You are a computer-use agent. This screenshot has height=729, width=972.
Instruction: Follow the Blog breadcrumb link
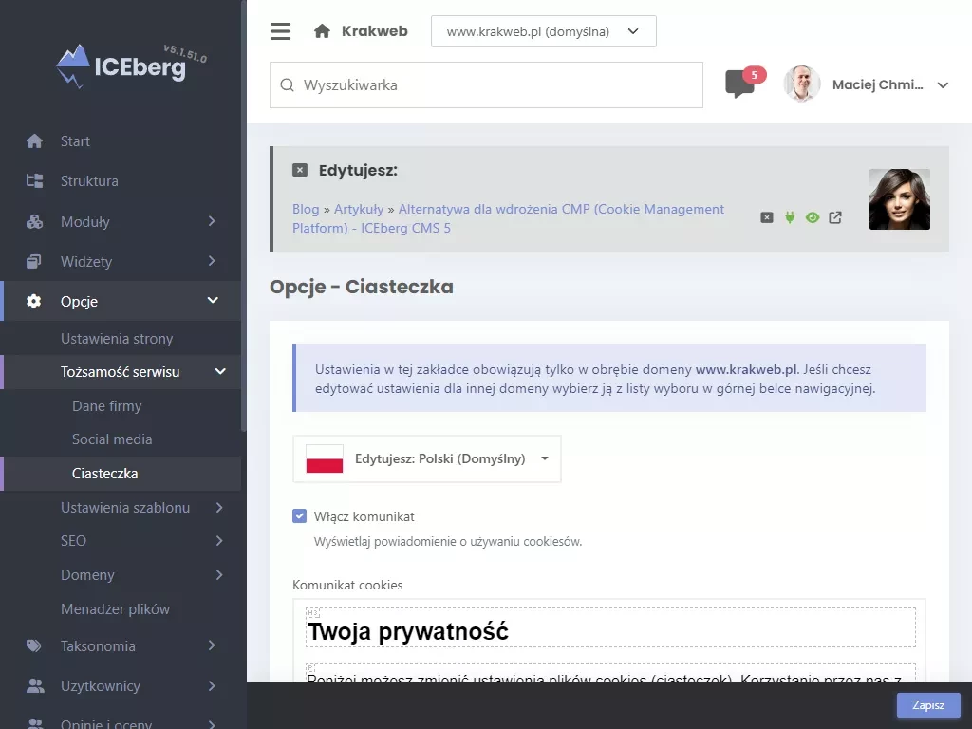pyautogui.click(x=306, y=209)
